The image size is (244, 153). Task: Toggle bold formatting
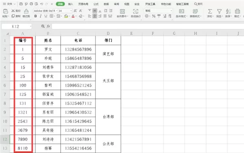tap(35, 16)
